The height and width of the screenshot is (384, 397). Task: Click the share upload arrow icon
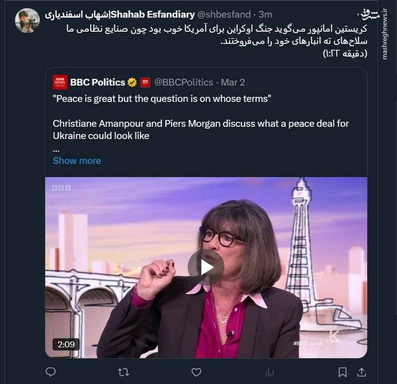[362, 372]
